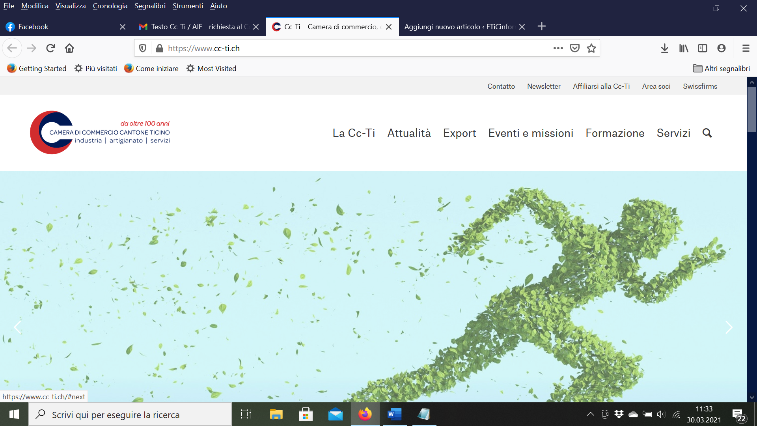Open the File menu
The width and height of the screenshot is (757, 426).
[x=9, y=6]
